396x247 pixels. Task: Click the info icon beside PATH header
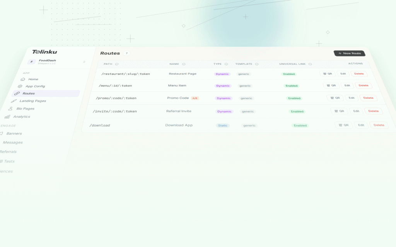117,64
